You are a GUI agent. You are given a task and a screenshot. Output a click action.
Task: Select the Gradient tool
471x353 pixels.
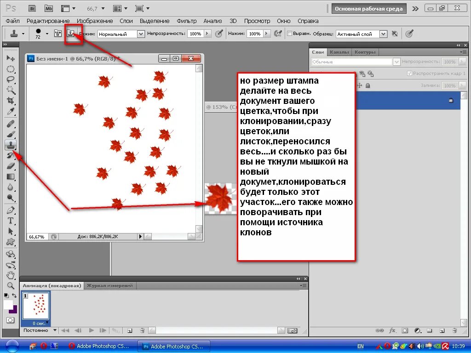[11, 176]
